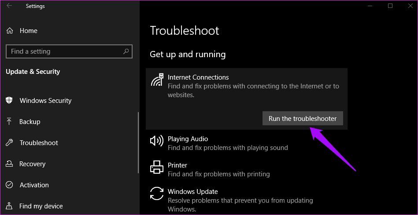Click the Find my device person icon
Viewport: 418px width, 215px height.
tap(9, 206)
